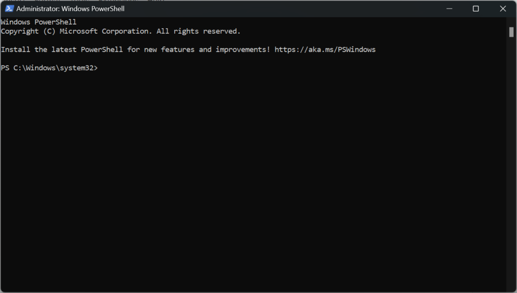This screenshot has height=293, width=517.
Task: Close the Administrator PowerShell window
Action: [x=502, y=9]
